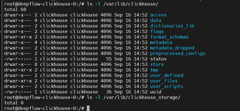Click the tmp directory name

point(154,70)
